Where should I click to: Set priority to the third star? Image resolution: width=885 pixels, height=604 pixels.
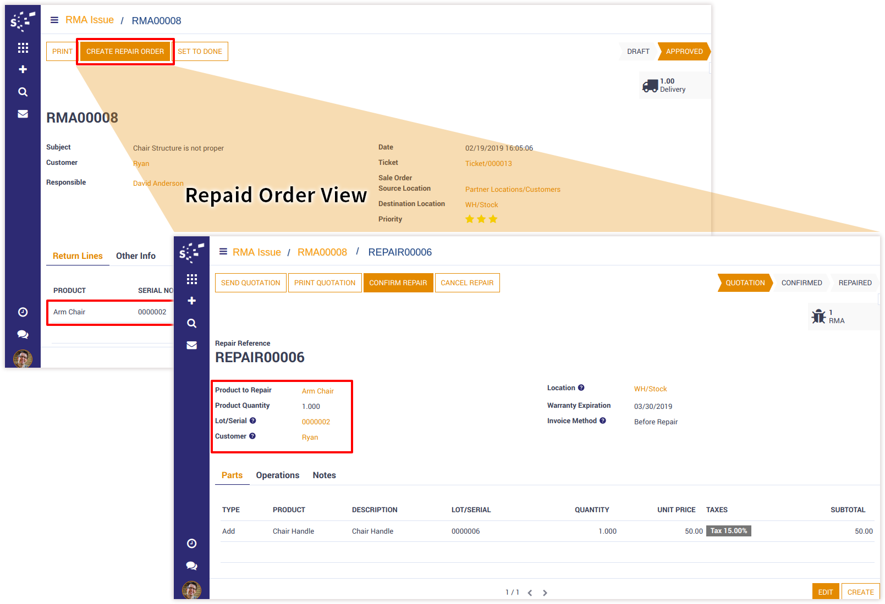[493, 219]
